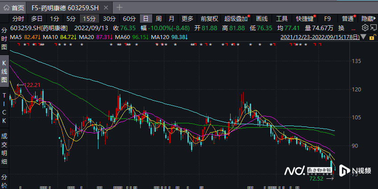This screenshot has width=378, height=189.
Task: Open 前复权 adjustment dropdown
Action: click(209, 19)
